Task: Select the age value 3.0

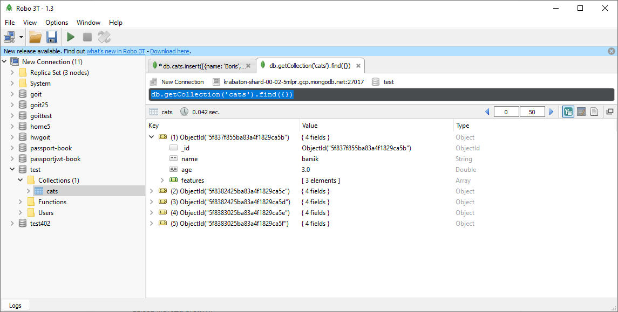Action: [x=306, y=170]
